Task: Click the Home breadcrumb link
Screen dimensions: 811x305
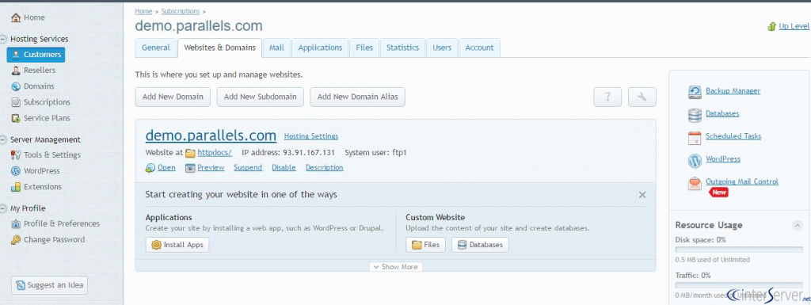Action: point(143,11)
